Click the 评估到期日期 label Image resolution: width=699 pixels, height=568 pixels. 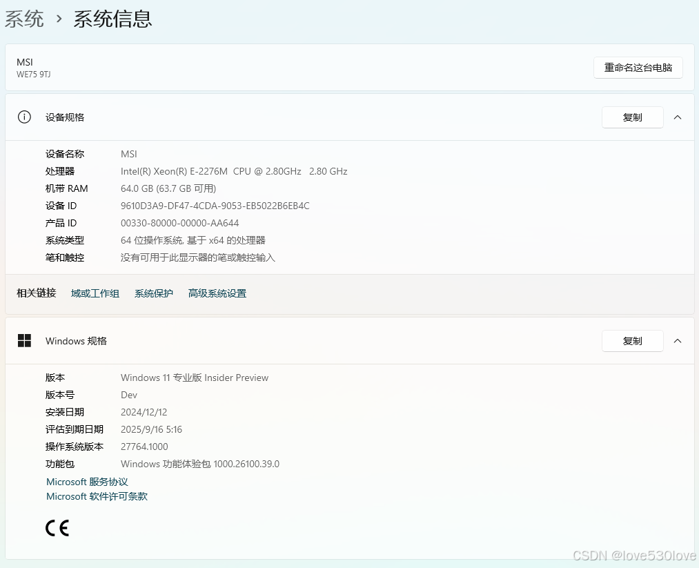[75, 429]
